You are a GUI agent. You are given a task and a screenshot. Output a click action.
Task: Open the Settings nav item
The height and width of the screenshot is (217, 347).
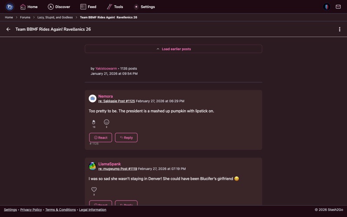point(144,7)
